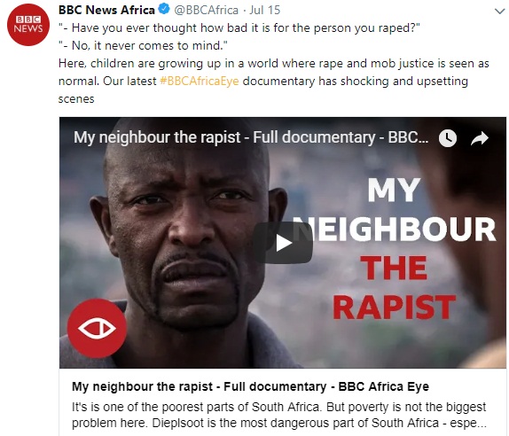Open the BBC News Africa account name

[106, 10]
